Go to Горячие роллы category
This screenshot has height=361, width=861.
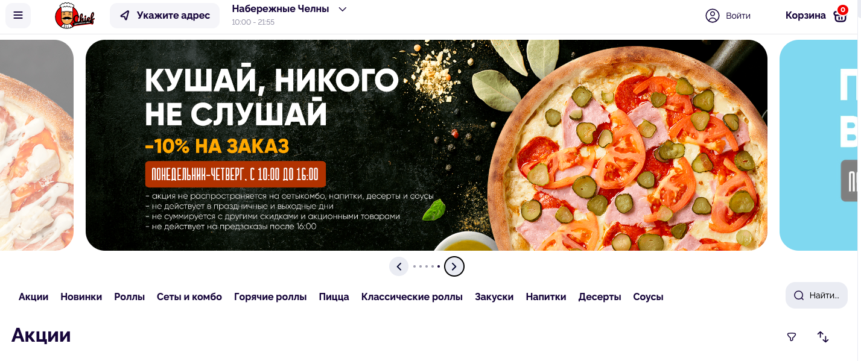click(x=270, y=297)
